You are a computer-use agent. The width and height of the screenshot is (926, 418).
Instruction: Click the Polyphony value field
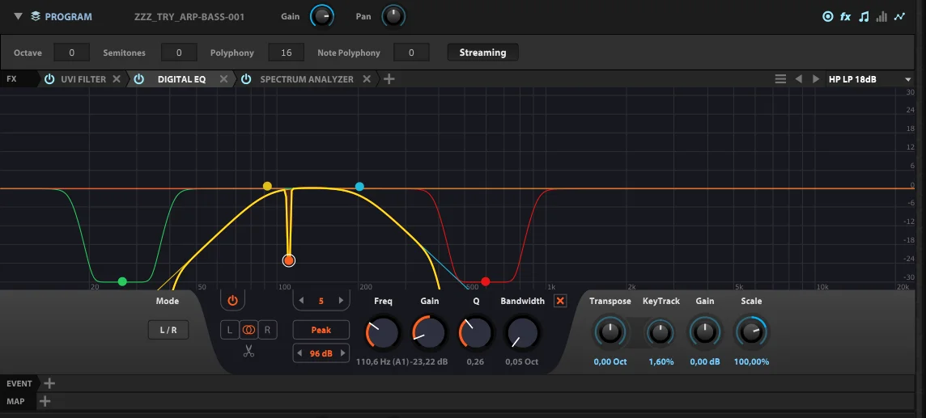pyautogui.click(x=287, y=53)
